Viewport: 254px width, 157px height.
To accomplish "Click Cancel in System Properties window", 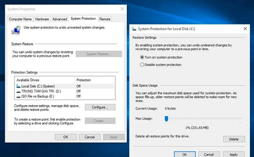I will pyautogui.click(x=90, y=137).
